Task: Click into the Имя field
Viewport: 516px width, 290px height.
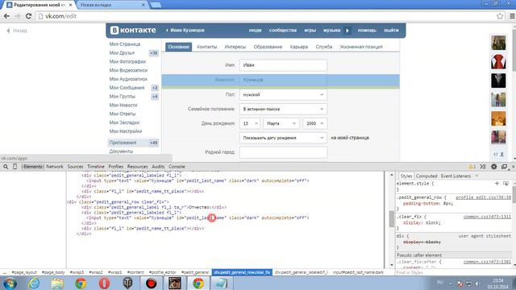Action: click(283, 65)
